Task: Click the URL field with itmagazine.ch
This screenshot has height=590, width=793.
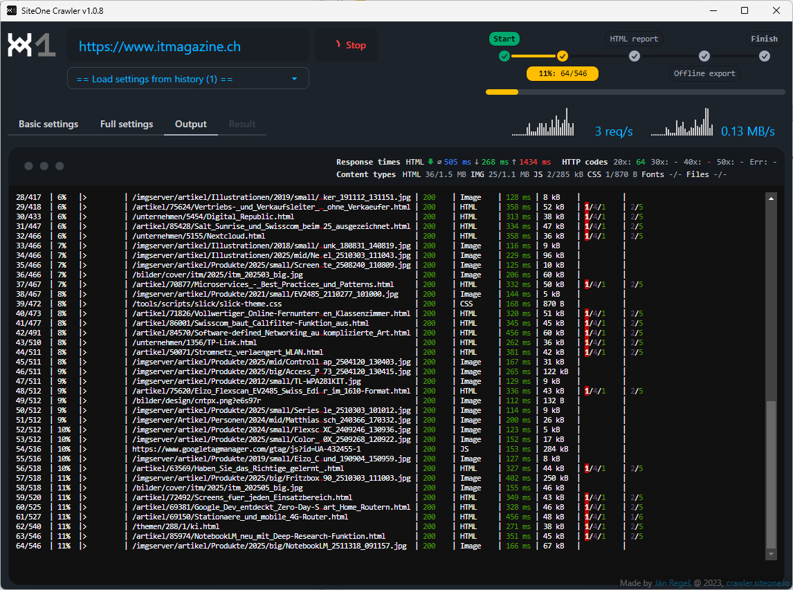Action: point(188,46)
